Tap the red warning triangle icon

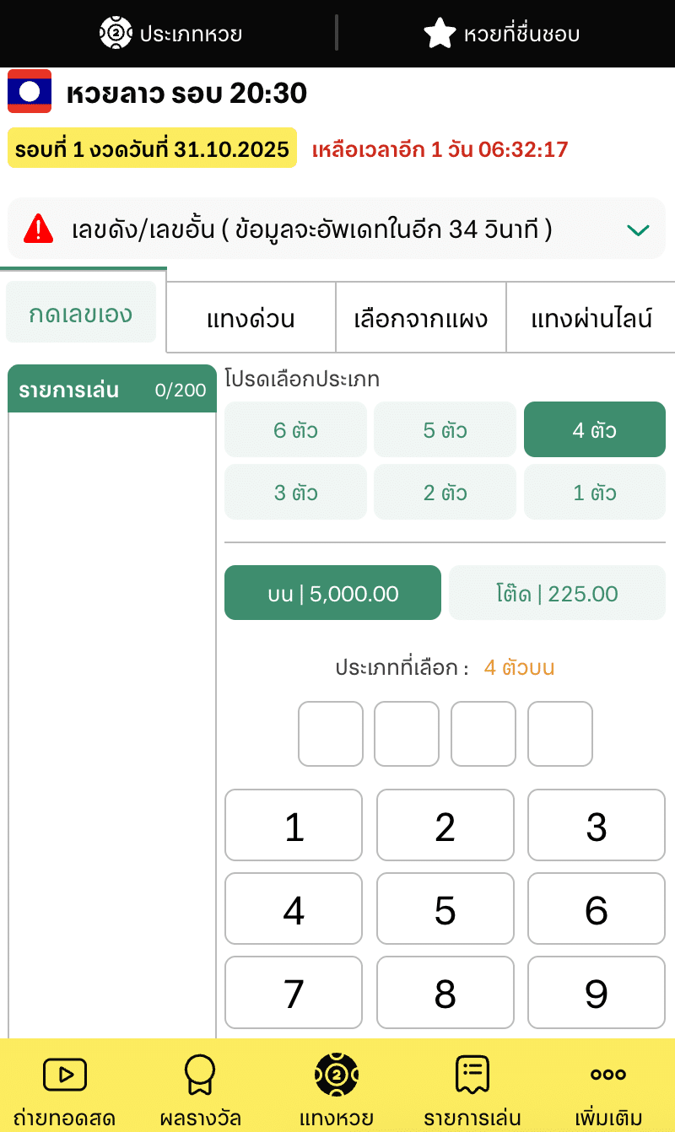[39, 229]
